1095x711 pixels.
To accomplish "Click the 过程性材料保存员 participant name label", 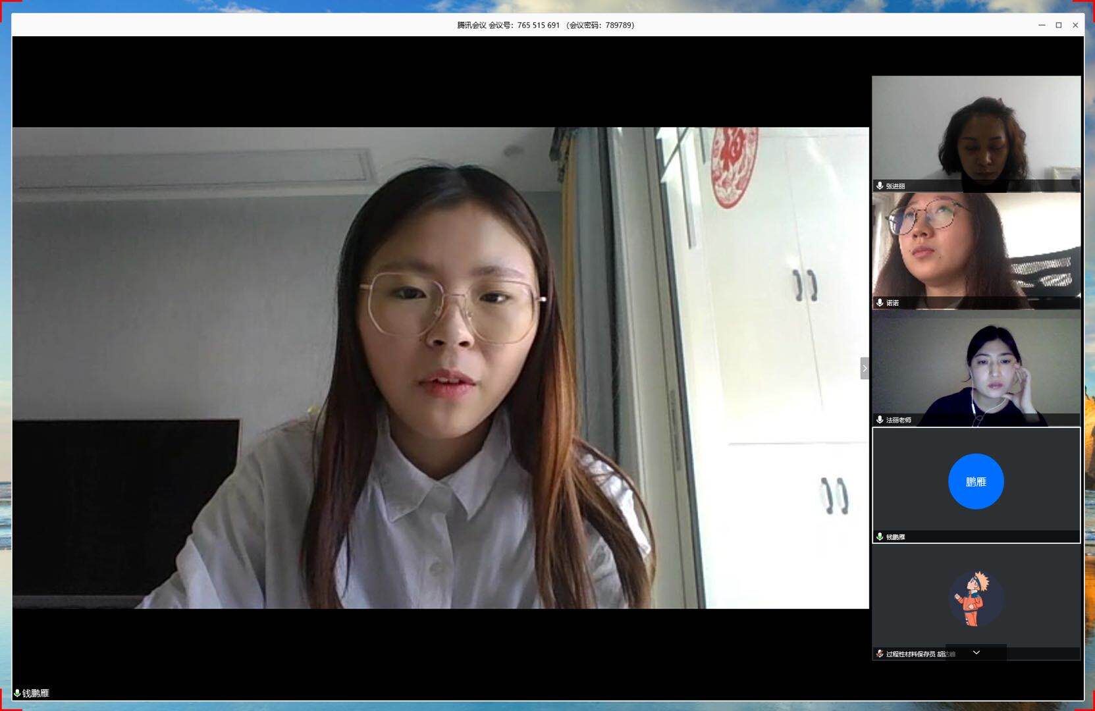I will pyautogui.click(x=910, y=654).
